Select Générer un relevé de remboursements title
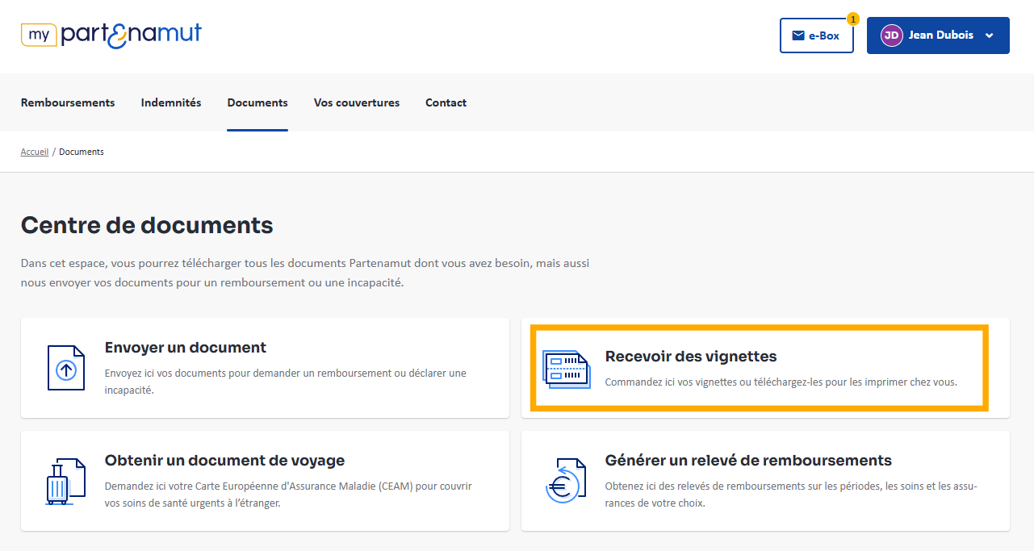The image size is (1034, 551). tap(748, 461)
